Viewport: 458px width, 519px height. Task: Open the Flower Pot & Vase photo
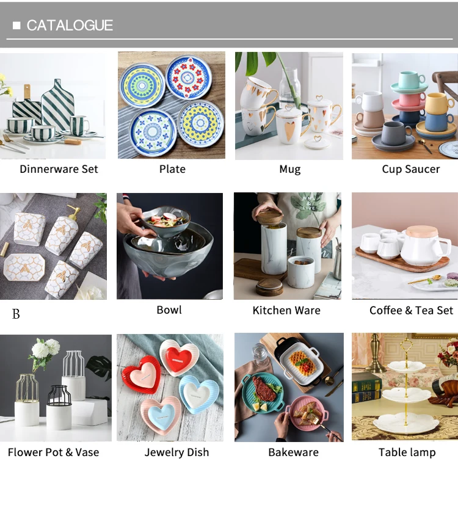[56, 388]
